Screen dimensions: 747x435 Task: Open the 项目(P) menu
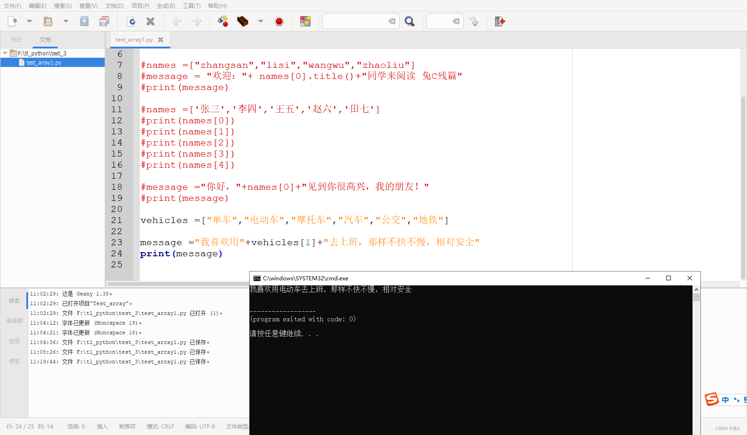(x=140, y=6)
